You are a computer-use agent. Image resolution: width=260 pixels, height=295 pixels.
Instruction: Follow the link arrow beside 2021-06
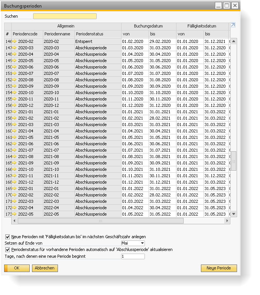click(x=14, y=144)
